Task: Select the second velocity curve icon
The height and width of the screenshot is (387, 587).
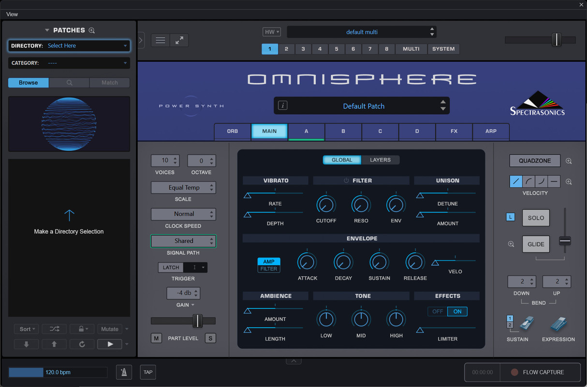Action: coord(529,182)
